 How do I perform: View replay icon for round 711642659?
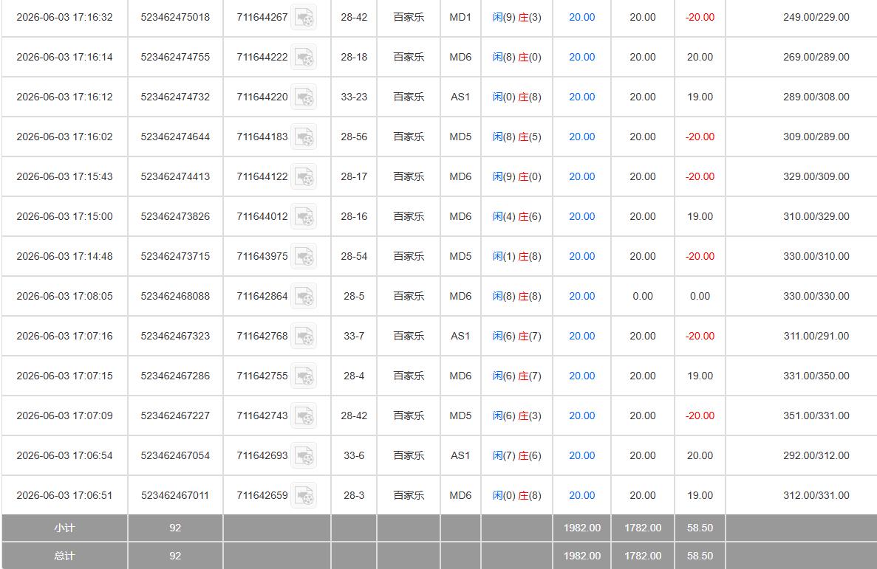pos(304,495)
